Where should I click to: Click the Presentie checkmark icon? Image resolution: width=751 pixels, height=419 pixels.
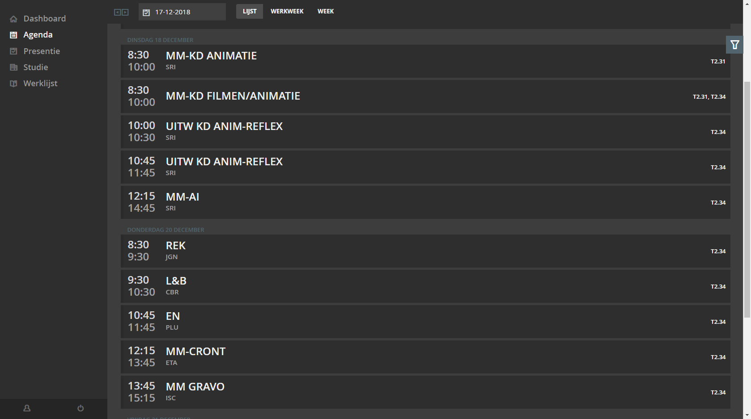click(x=13, y=51)
